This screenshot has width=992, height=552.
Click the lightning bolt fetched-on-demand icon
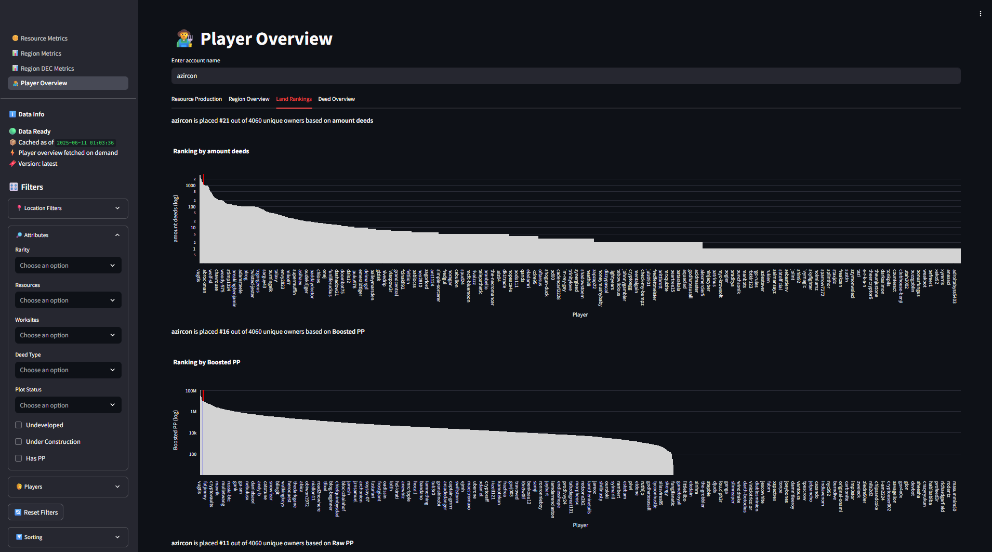point(13,153)
